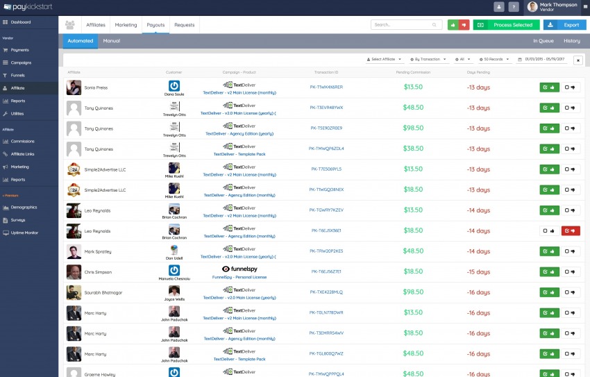
Task: Open TextDeliver - Template Pack for Tony Quinones
Action: [x=239, y=154]
